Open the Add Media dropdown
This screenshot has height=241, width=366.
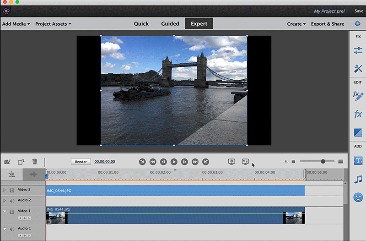[16, 24]
